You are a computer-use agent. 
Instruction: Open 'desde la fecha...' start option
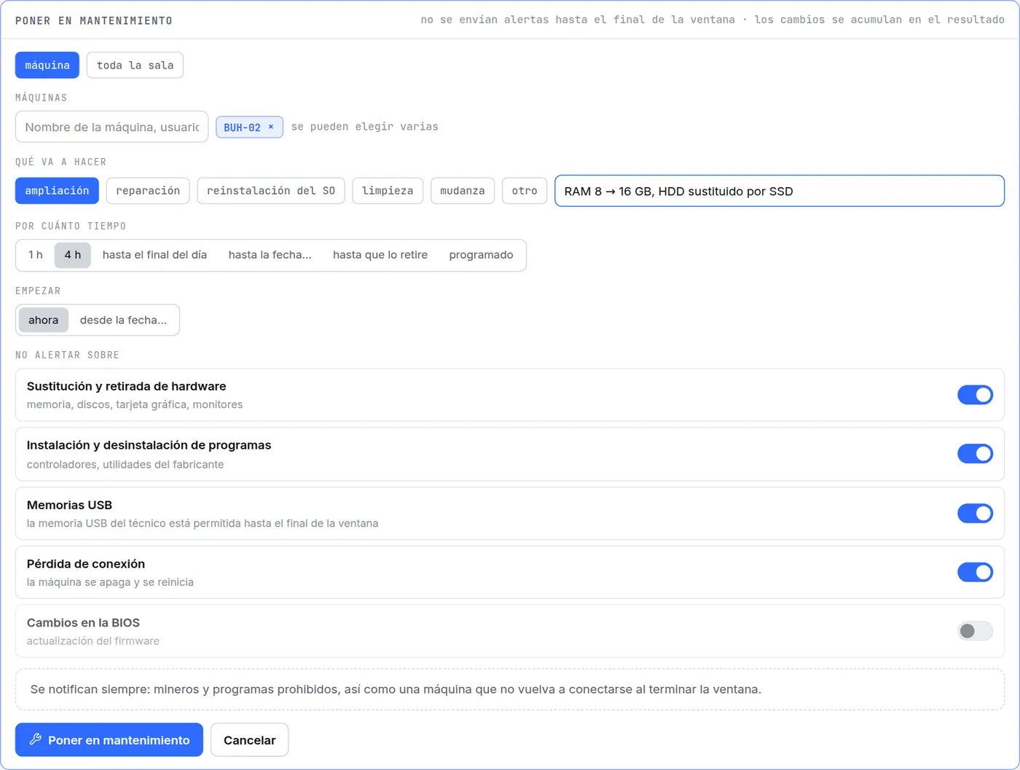(x=123, y=320)
